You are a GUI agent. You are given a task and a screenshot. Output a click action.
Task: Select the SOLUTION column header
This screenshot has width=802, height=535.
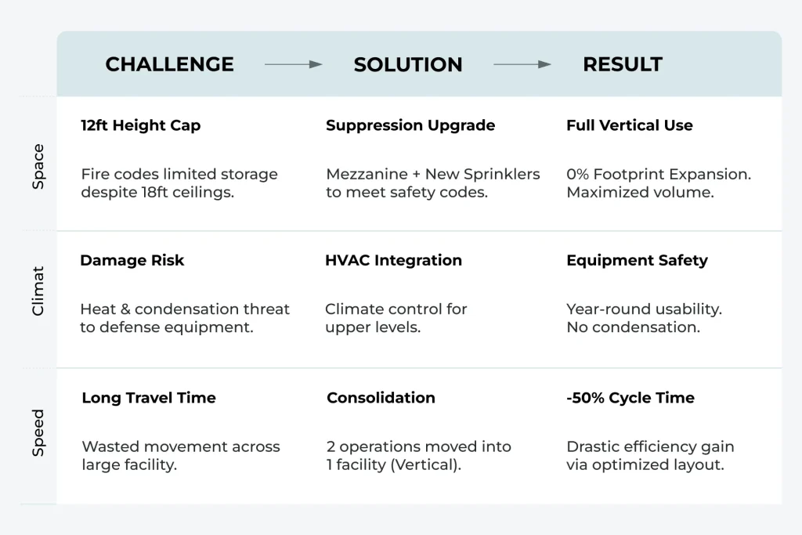point(407,64)
